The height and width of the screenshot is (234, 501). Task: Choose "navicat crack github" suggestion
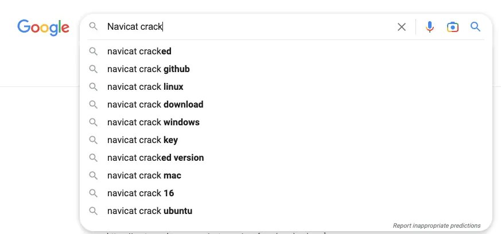148,69
